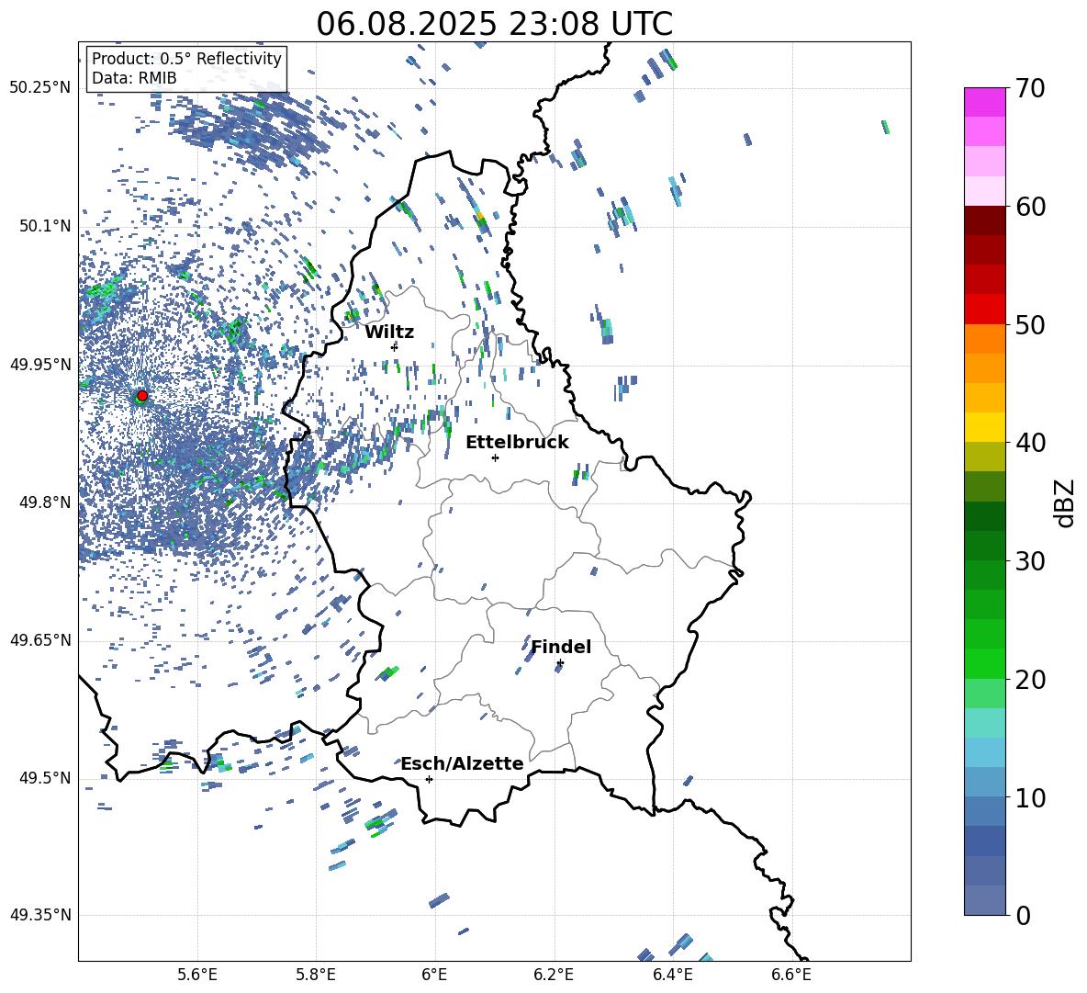Screen dimensions: 1087x993
Task: Click the 50.1°N latitude label
Action: pos(45,226)
